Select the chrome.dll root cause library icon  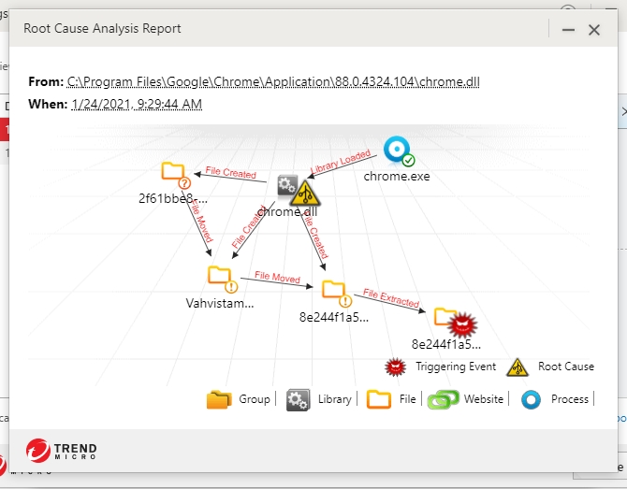(299, 190)
